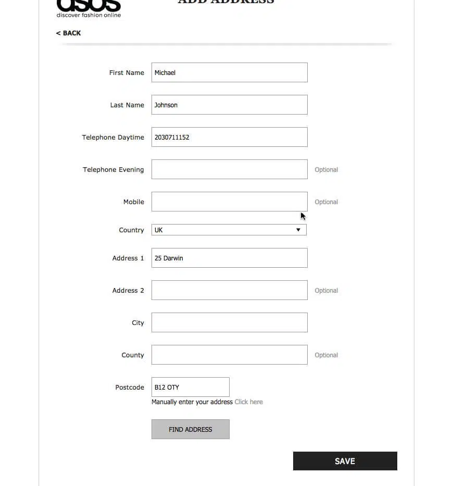Screen dimensions: 453x486
Task: Go back using the Back link
Action: (x=69, y=33)
